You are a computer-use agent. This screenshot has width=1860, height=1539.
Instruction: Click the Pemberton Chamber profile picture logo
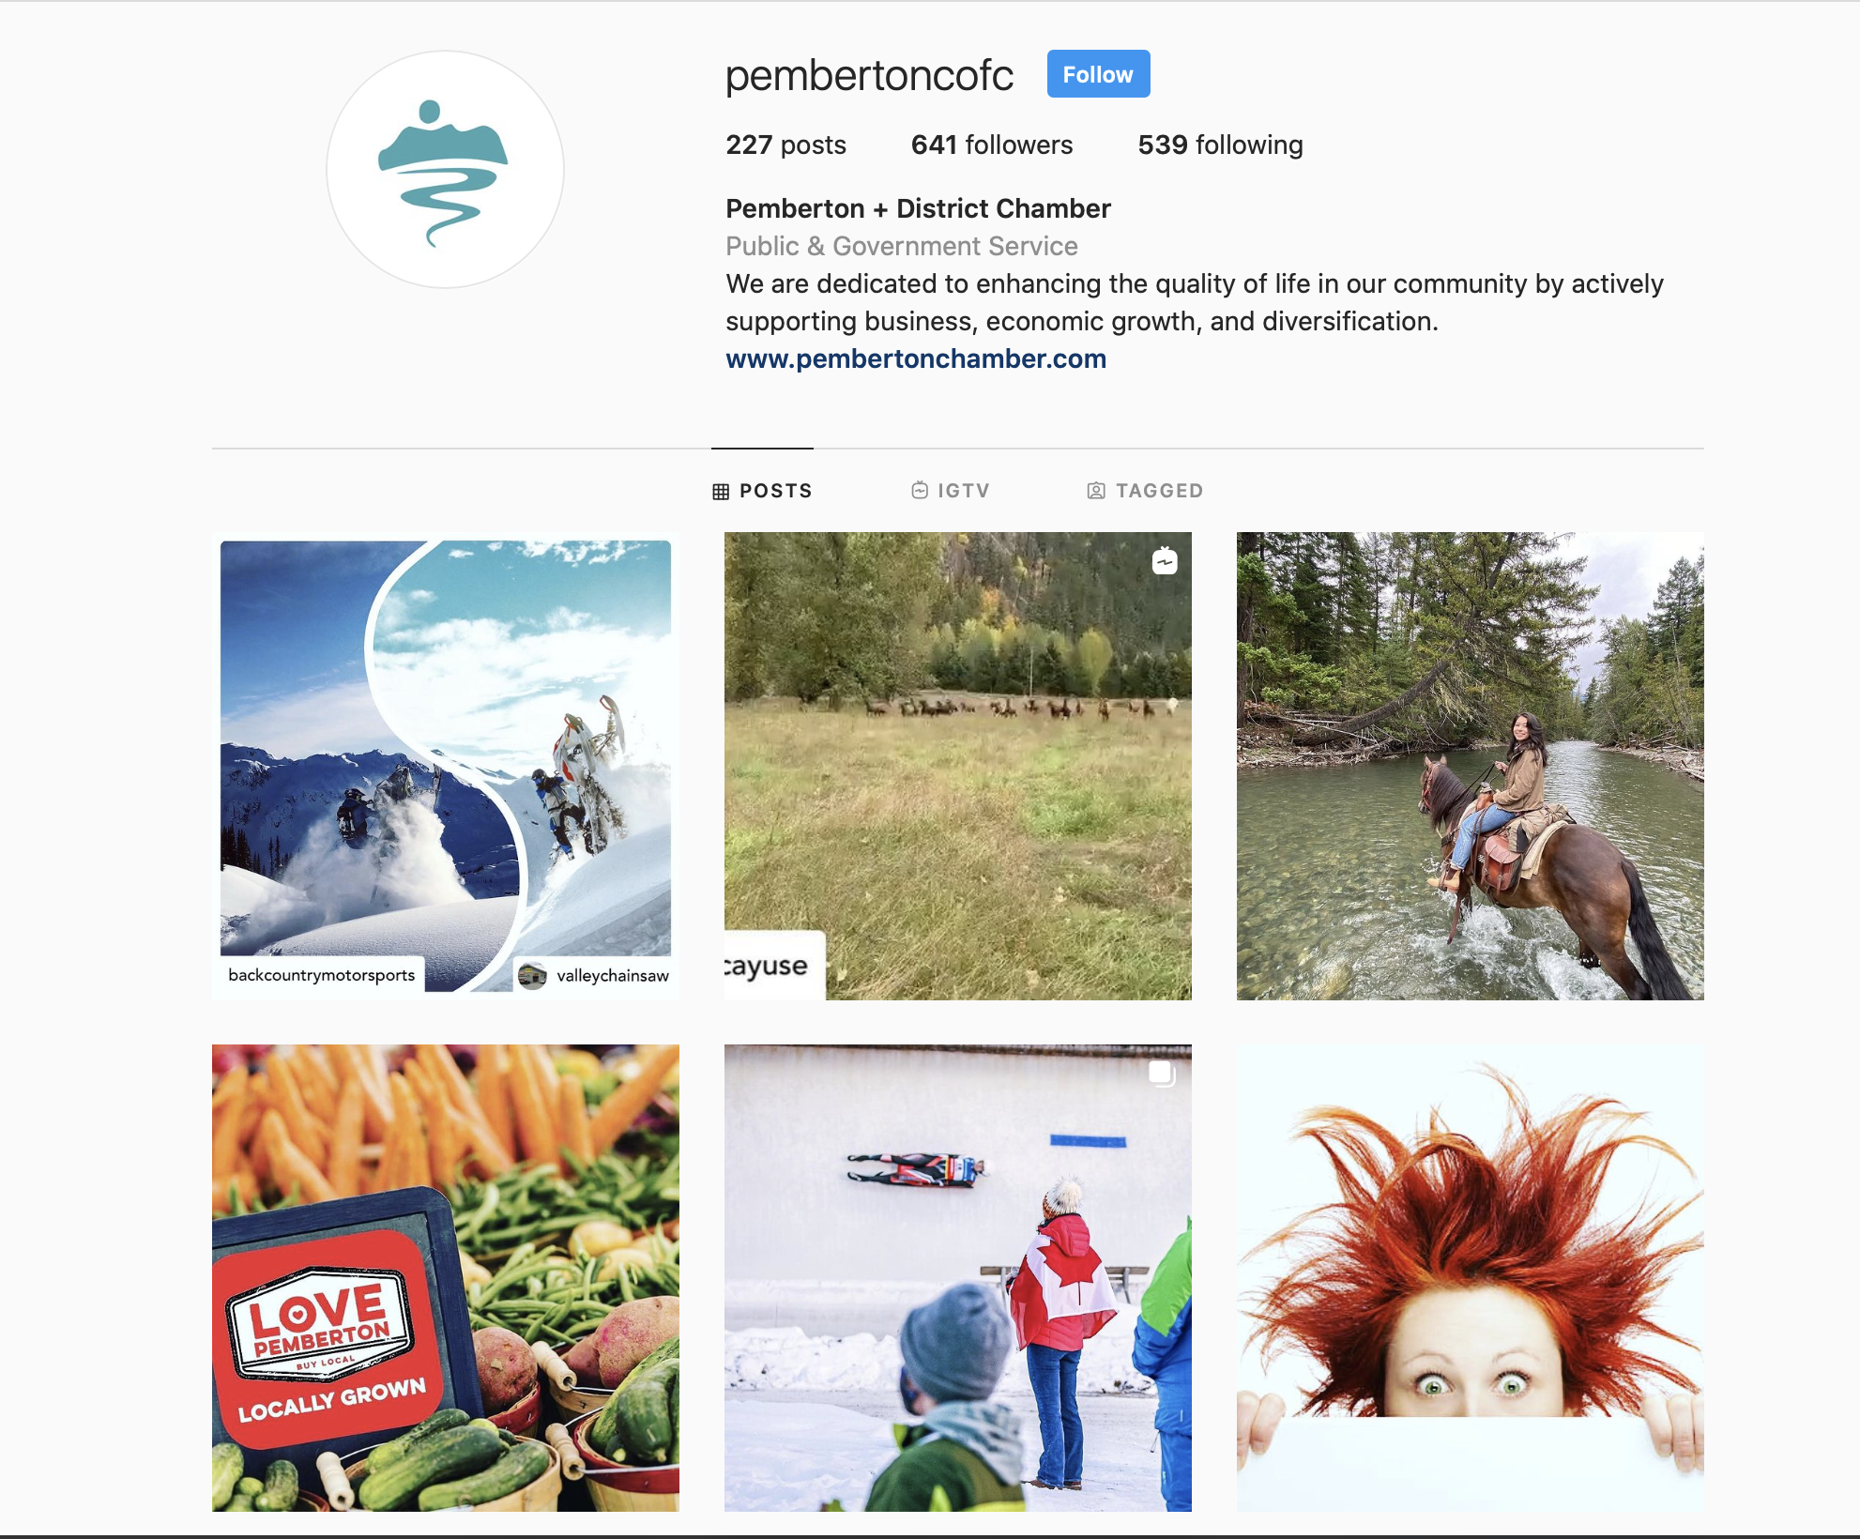(x=445, y=170)
